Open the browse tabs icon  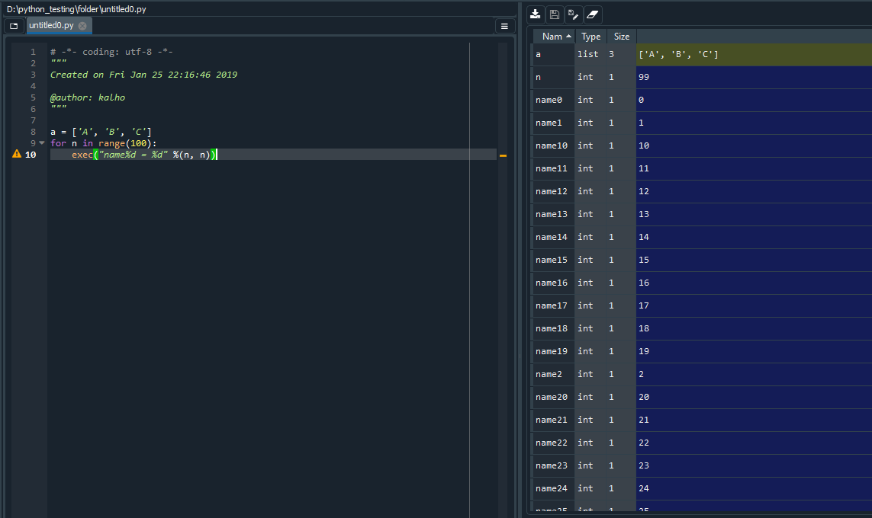coord(14,26)
